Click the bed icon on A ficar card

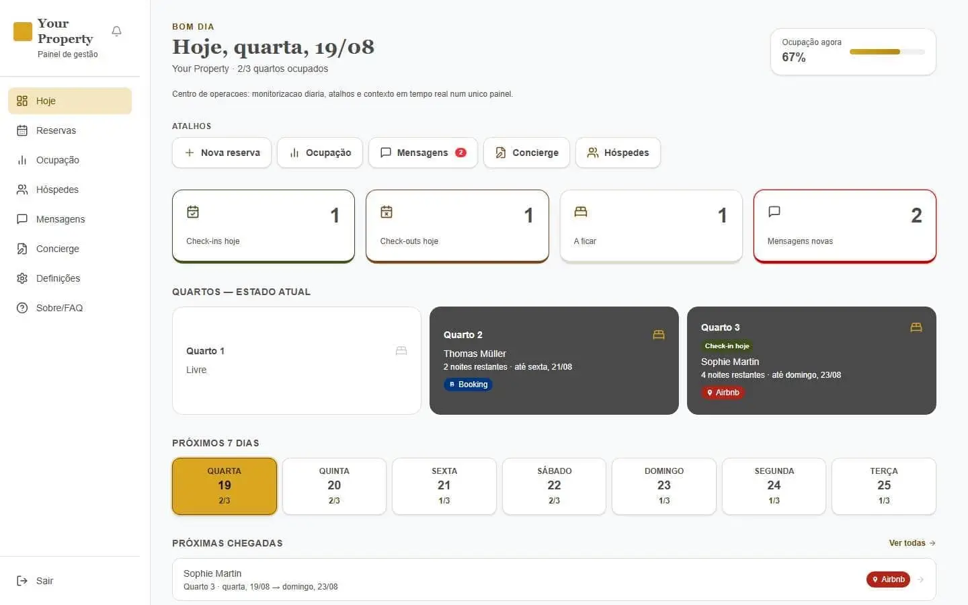tap(581, 212)
